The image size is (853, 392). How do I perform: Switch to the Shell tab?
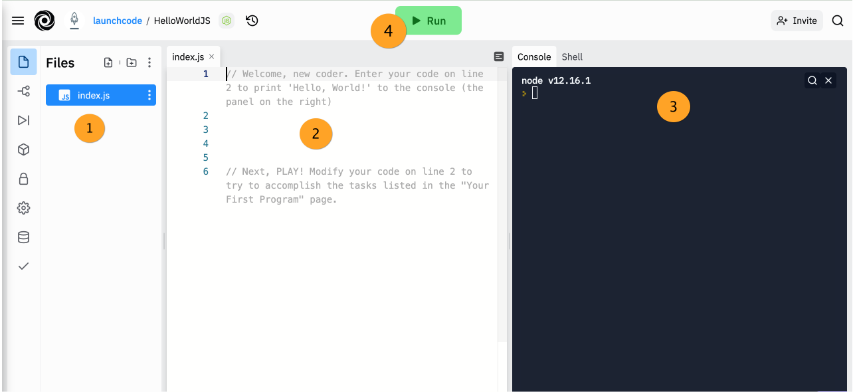(572, 57)
